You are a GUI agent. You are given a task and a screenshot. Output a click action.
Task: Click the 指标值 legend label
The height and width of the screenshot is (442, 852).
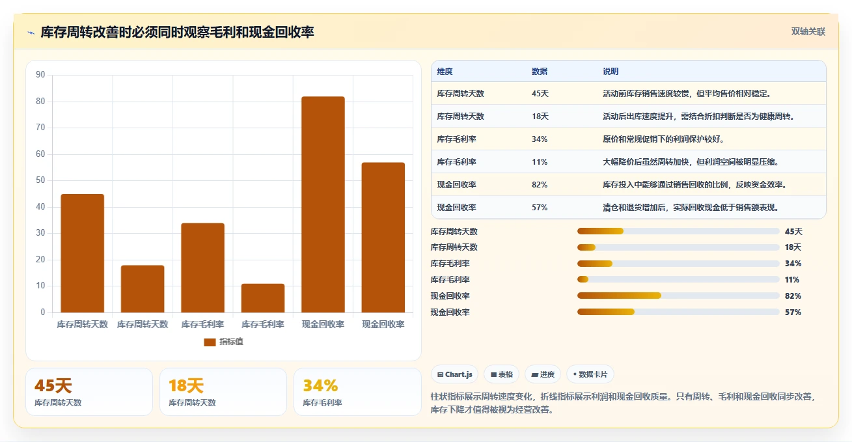(x=231, y=342)
